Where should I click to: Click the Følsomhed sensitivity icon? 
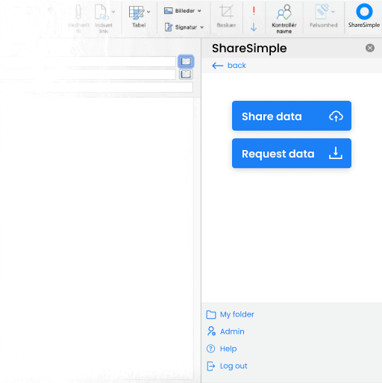pyautogui.click(x=322, y=12)
